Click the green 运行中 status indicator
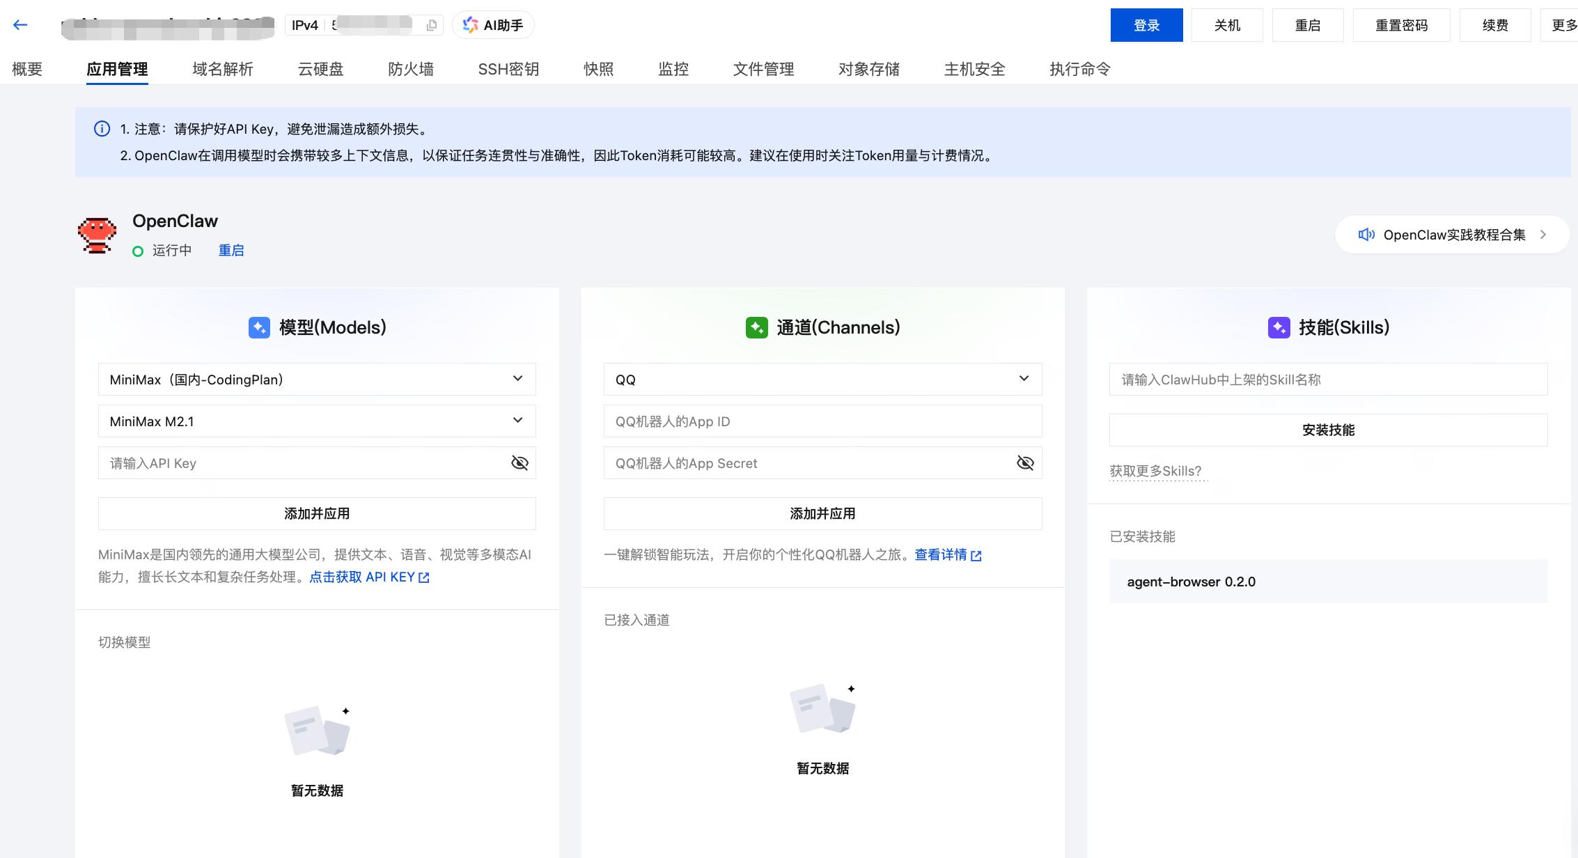 pos(137,251)
